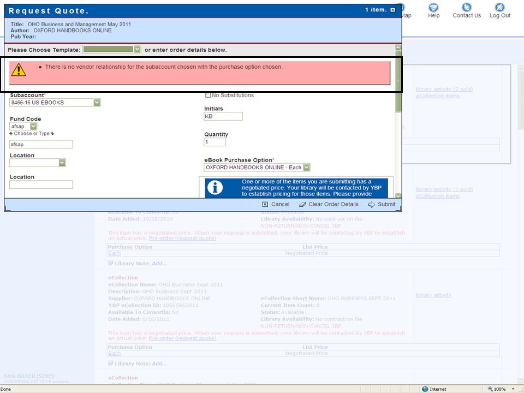Screen dimensions: 524x393
Task: Open the first eCollection items link
Action: point(437,96)
